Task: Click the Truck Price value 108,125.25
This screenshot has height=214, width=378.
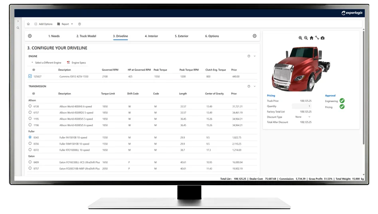Action: point(306,101)
